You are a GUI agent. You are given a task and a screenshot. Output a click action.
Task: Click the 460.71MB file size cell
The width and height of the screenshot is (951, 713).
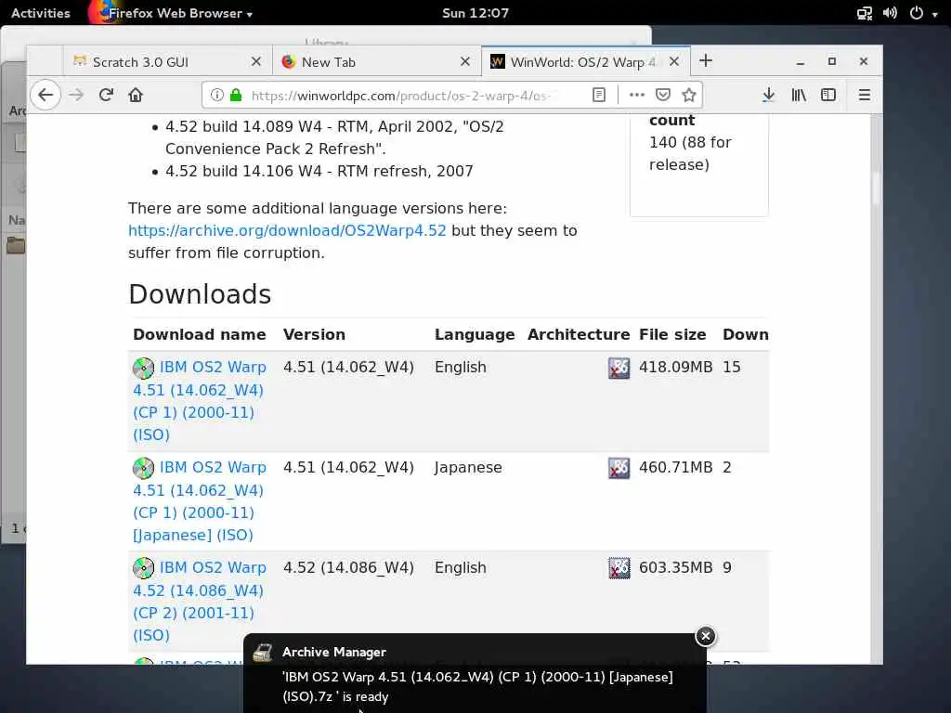pos(676,468)
